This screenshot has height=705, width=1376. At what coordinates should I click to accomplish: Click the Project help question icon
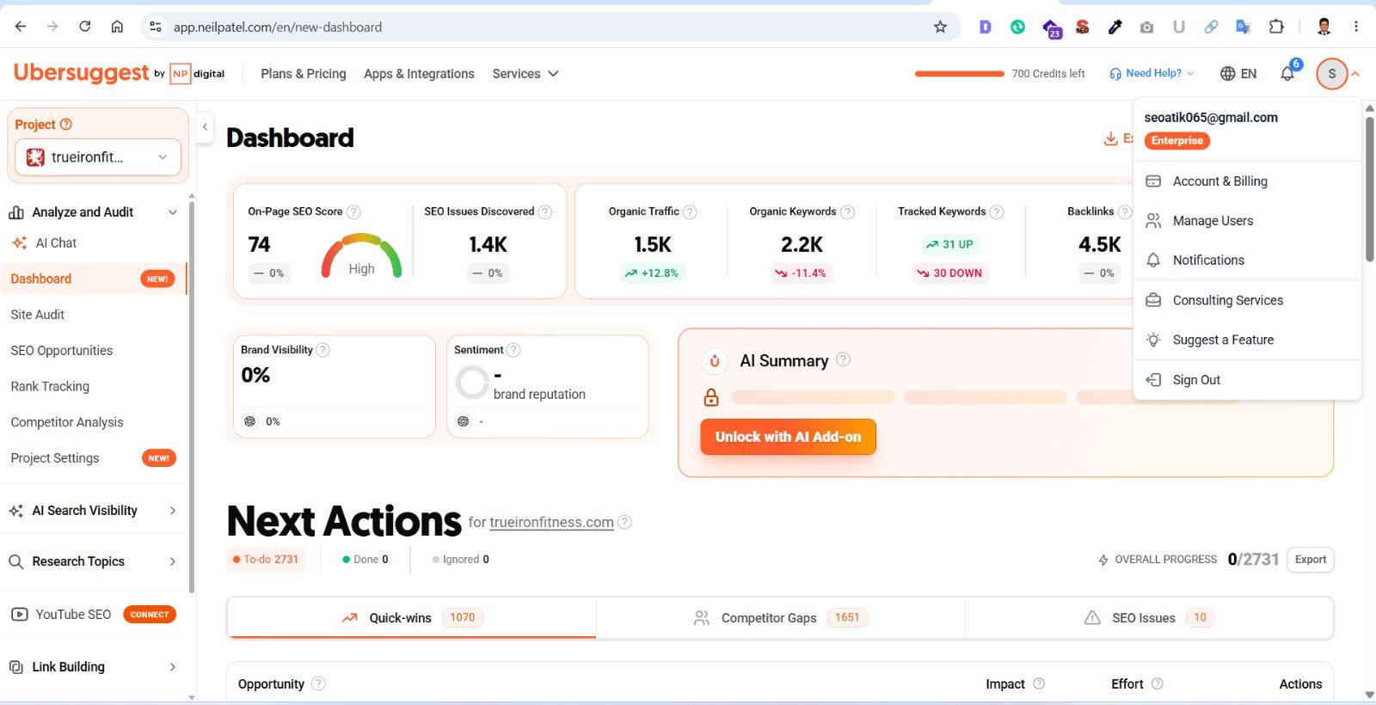(66, 125)
